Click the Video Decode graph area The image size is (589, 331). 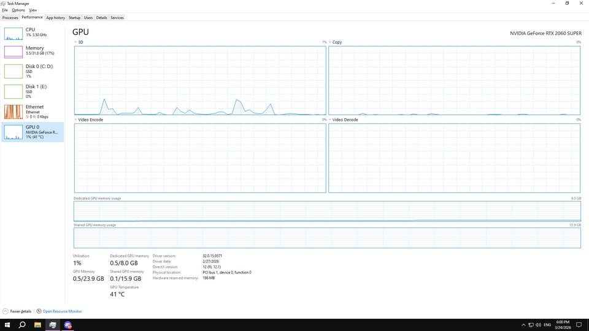454,158
